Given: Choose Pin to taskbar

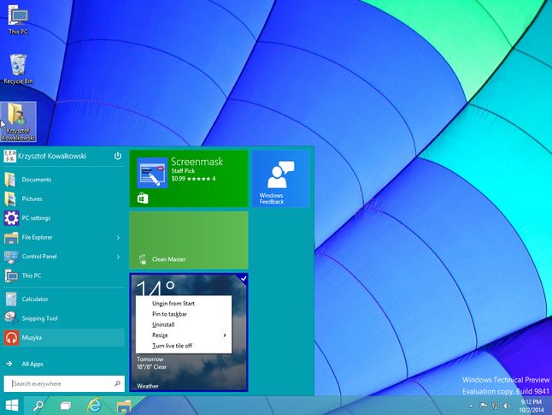Looking at the screenshot, I should pyautogui.click(x=184, y=314).
